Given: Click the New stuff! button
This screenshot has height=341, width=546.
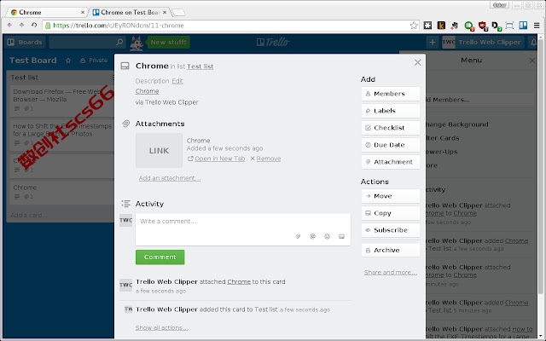Looking at the screenshot, I should [x=169, y=42].
